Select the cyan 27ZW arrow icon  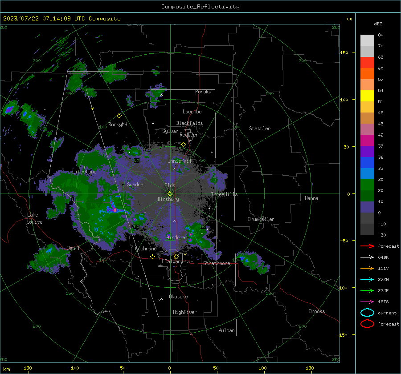[x=367, y=280]
